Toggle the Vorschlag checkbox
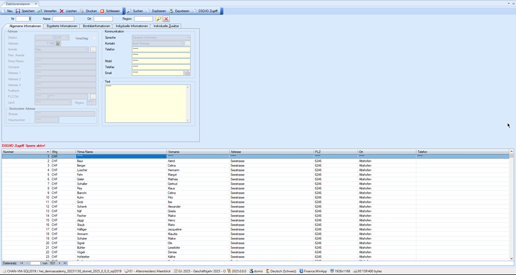 point(94,38)
